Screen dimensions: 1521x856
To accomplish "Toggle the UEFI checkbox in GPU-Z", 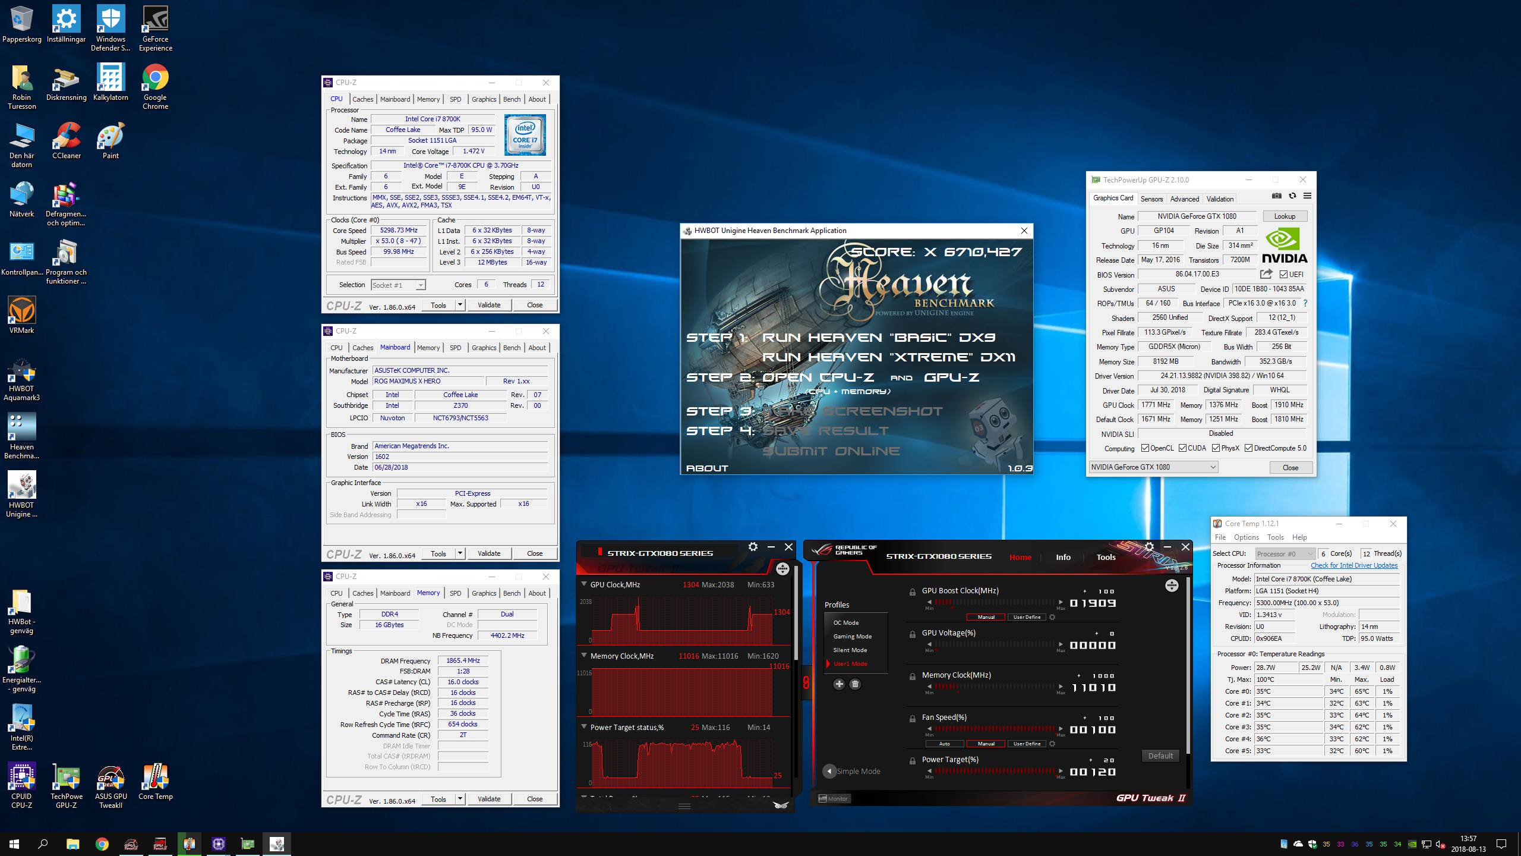I will click(x=1283, y=275).
